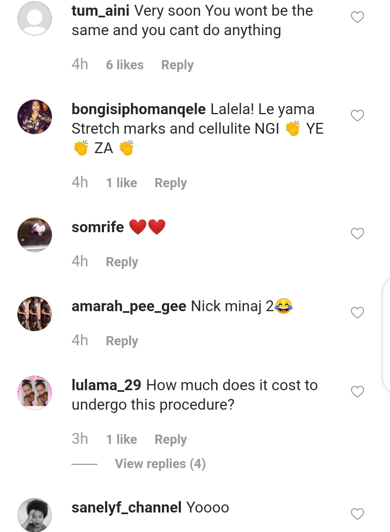This screenshot has width=390, height=532.
Task: Reply to tum_aini's comment
Action: pos(177,65)
